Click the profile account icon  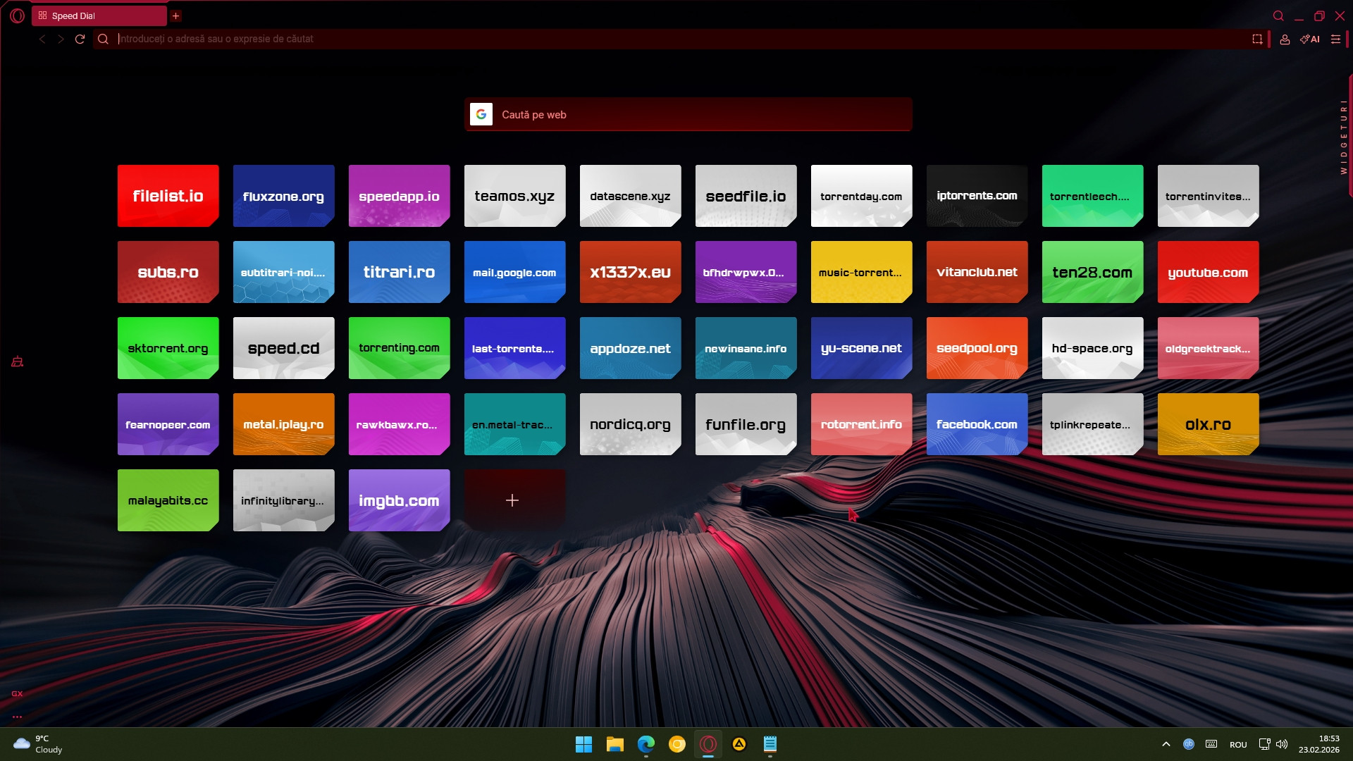tap(1285, 39)
